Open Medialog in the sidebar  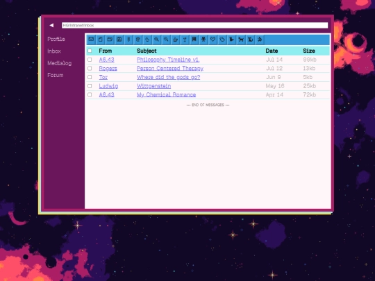[60, 63]
